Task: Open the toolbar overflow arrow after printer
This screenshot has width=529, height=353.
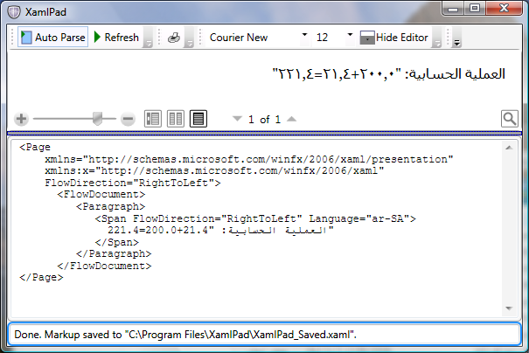Action: pyautogui.click(x=190, y=38)
